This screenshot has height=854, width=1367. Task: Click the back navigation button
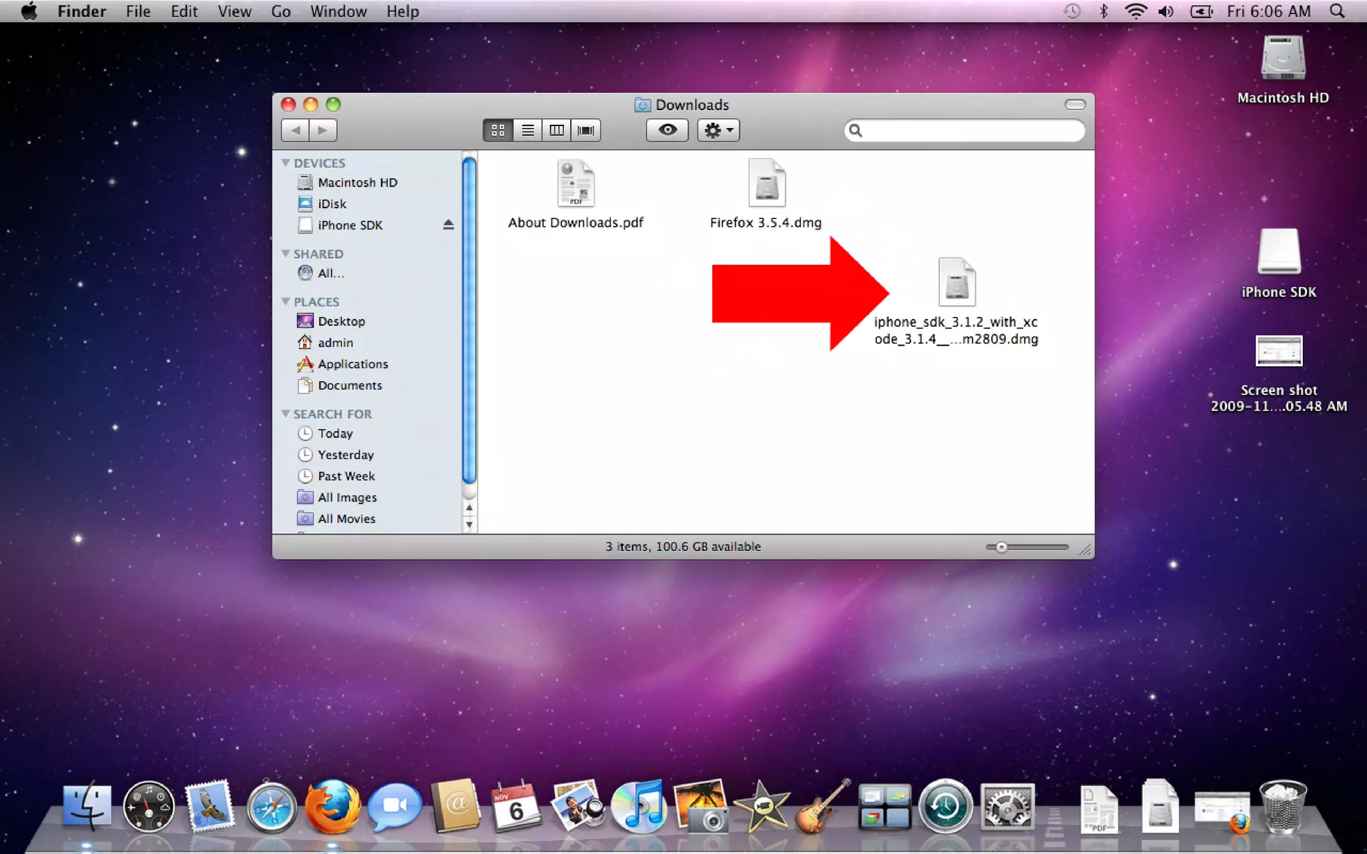(x=295, y=130)
